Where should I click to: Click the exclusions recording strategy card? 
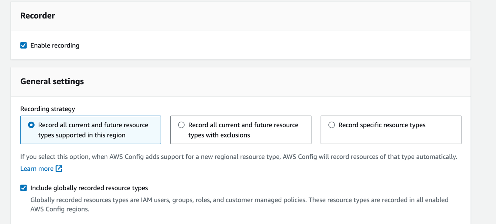coord(241,130)
